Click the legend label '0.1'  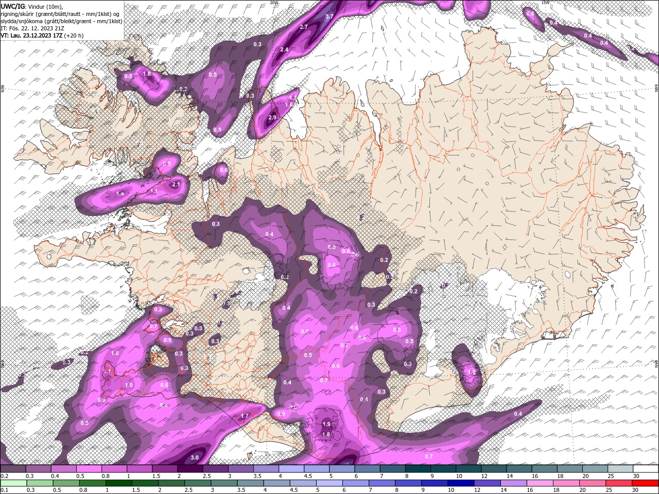pyautogui.click(x=5, y=490)
